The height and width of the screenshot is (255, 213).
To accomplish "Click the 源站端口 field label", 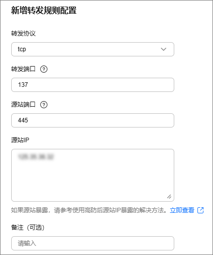I will click(x=23, y=105).
